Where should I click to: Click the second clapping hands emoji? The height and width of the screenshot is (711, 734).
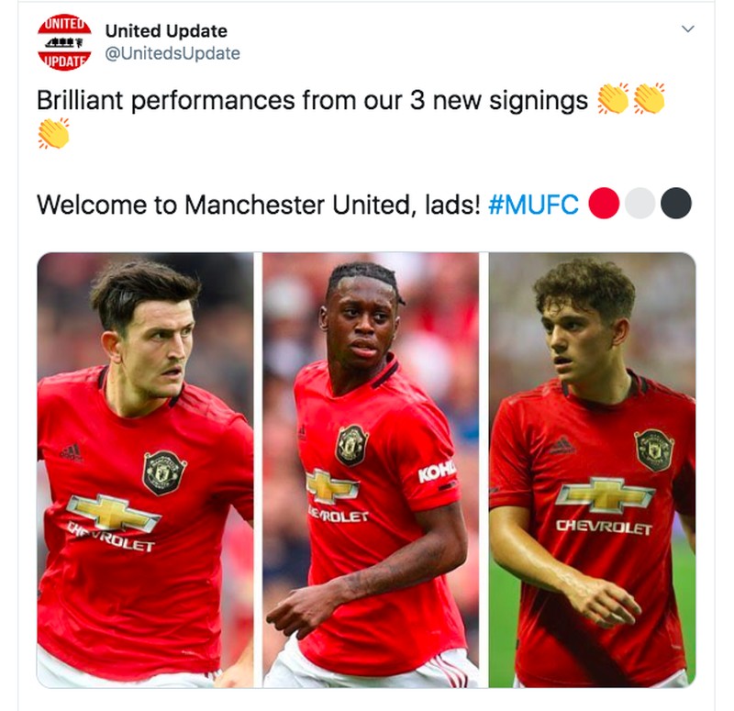[650, 98]
